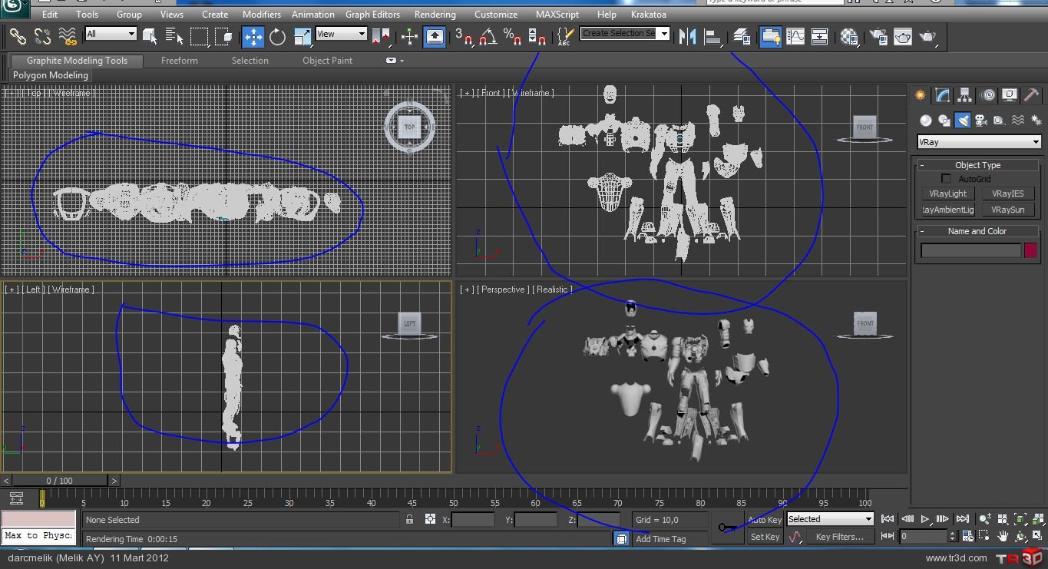The height and width of the screenshot is (569, 1048).
Task: Switch to the Freeform ribbon tab
Action: (179, 61)
